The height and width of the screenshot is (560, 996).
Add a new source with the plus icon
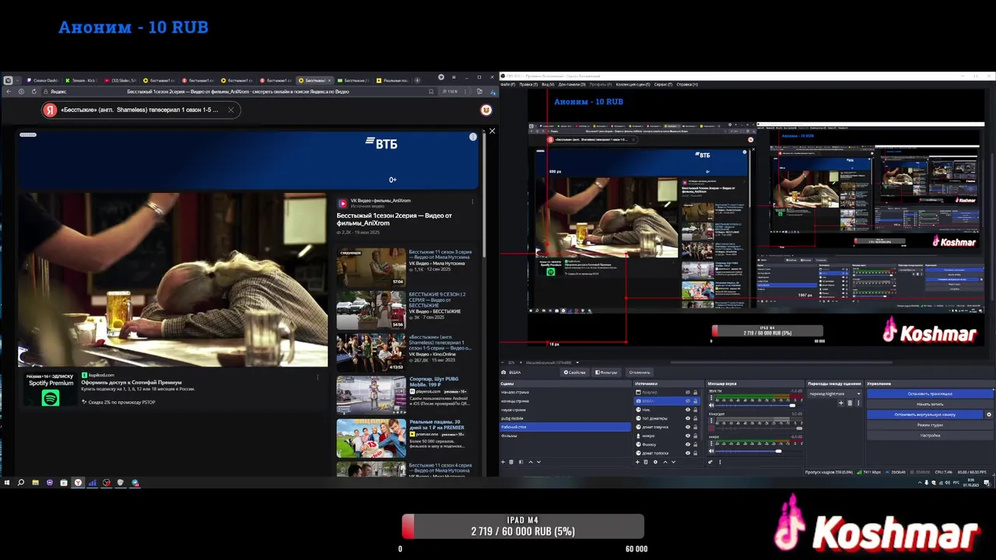pyautogui.click(x=637, y=462)
